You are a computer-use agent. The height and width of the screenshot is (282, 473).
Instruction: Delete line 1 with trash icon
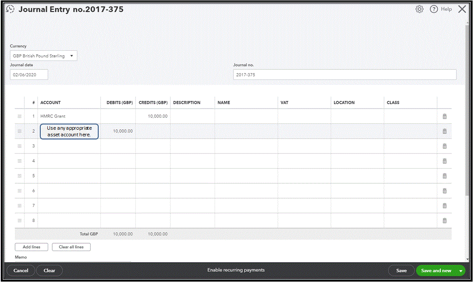(444, 116)
